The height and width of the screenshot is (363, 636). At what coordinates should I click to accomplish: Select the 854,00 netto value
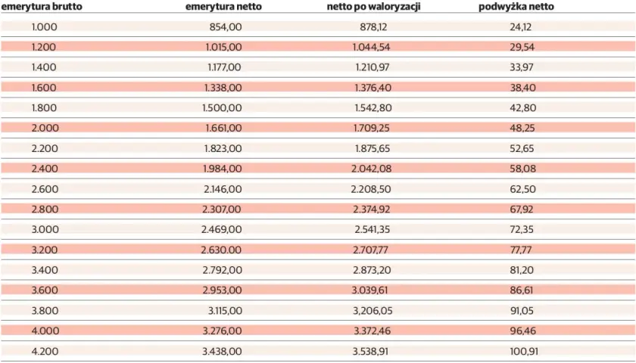pyautogui.click(x=226, y=26)
